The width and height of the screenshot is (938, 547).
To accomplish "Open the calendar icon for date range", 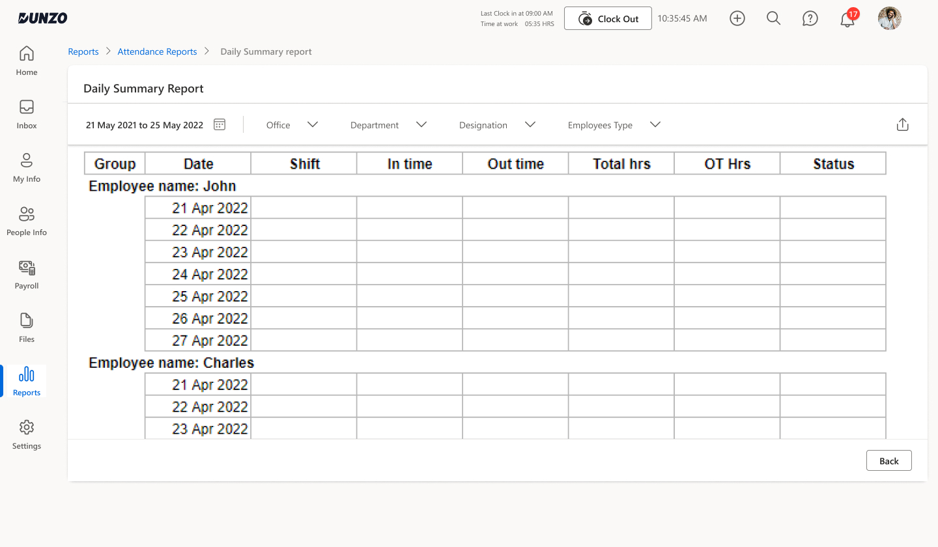I will click(x=219, y=124).
